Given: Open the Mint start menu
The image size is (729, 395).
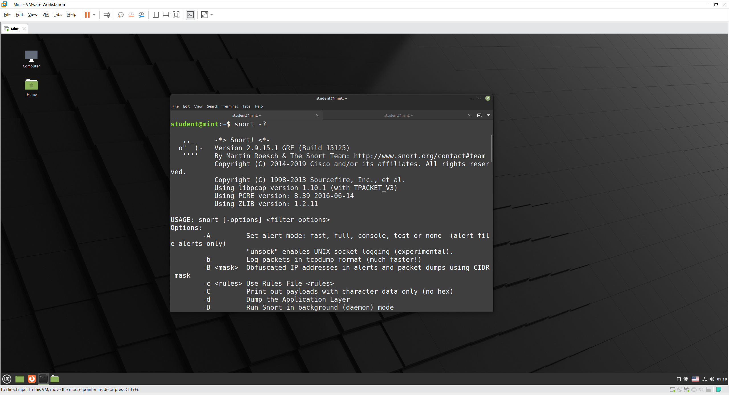Looking at the screenshot, I should pos(7,379).
